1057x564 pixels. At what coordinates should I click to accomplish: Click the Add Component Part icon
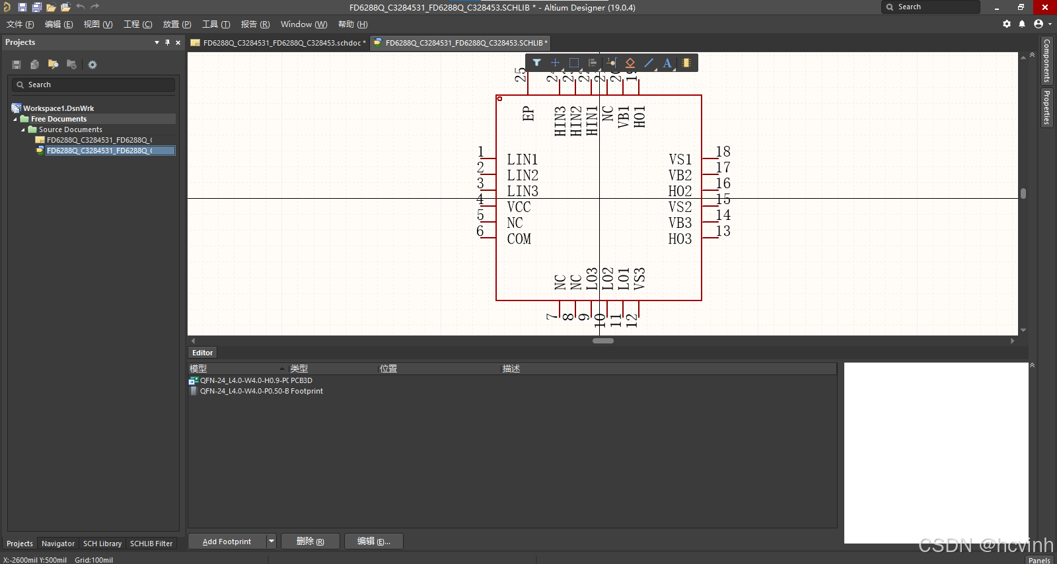tap(686, 63)
